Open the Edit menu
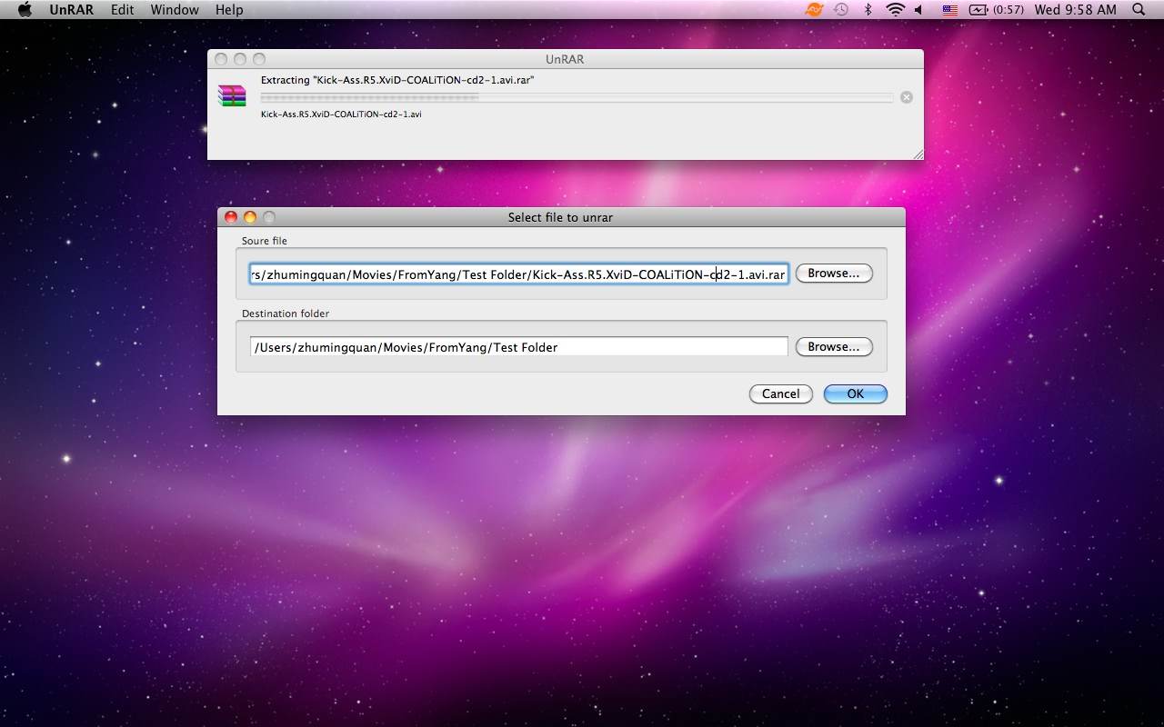Image resolution: width=1164 pixels, height=727 pixels. [x=122, y=10]
